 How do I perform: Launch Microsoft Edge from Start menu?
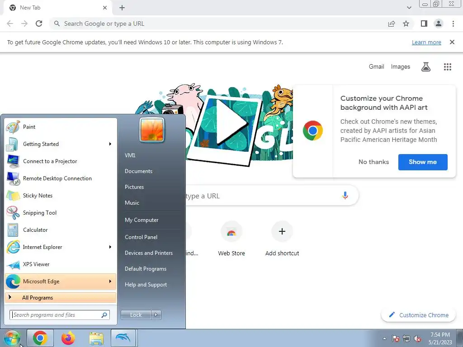pyautogui.click(x=61, y=281)
